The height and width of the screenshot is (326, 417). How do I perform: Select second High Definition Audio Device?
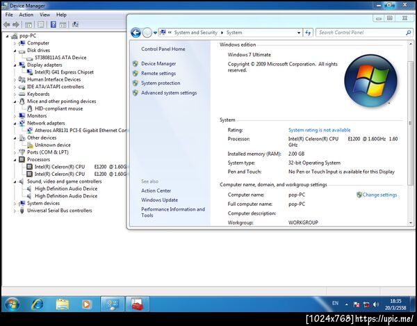pyautogui.click(x=66, y=196)
